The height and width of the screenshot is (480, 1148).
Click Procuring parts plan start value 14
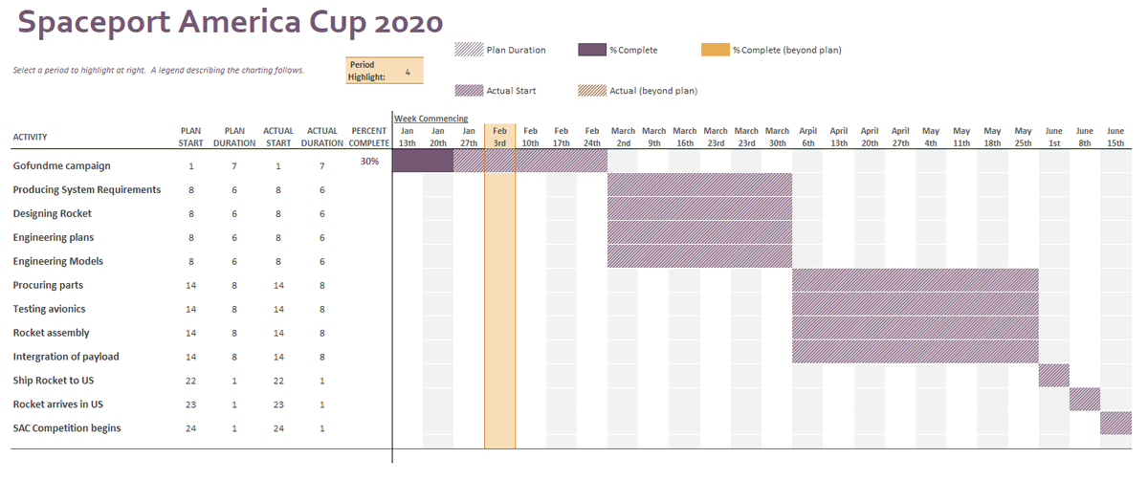click(191, 286)
